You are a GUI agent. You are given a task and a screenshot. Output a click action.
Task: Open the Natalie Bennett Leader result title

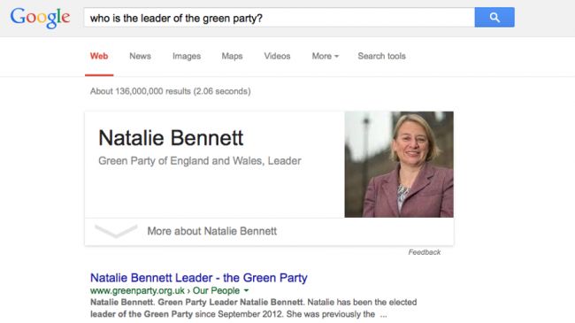[199, 278]
